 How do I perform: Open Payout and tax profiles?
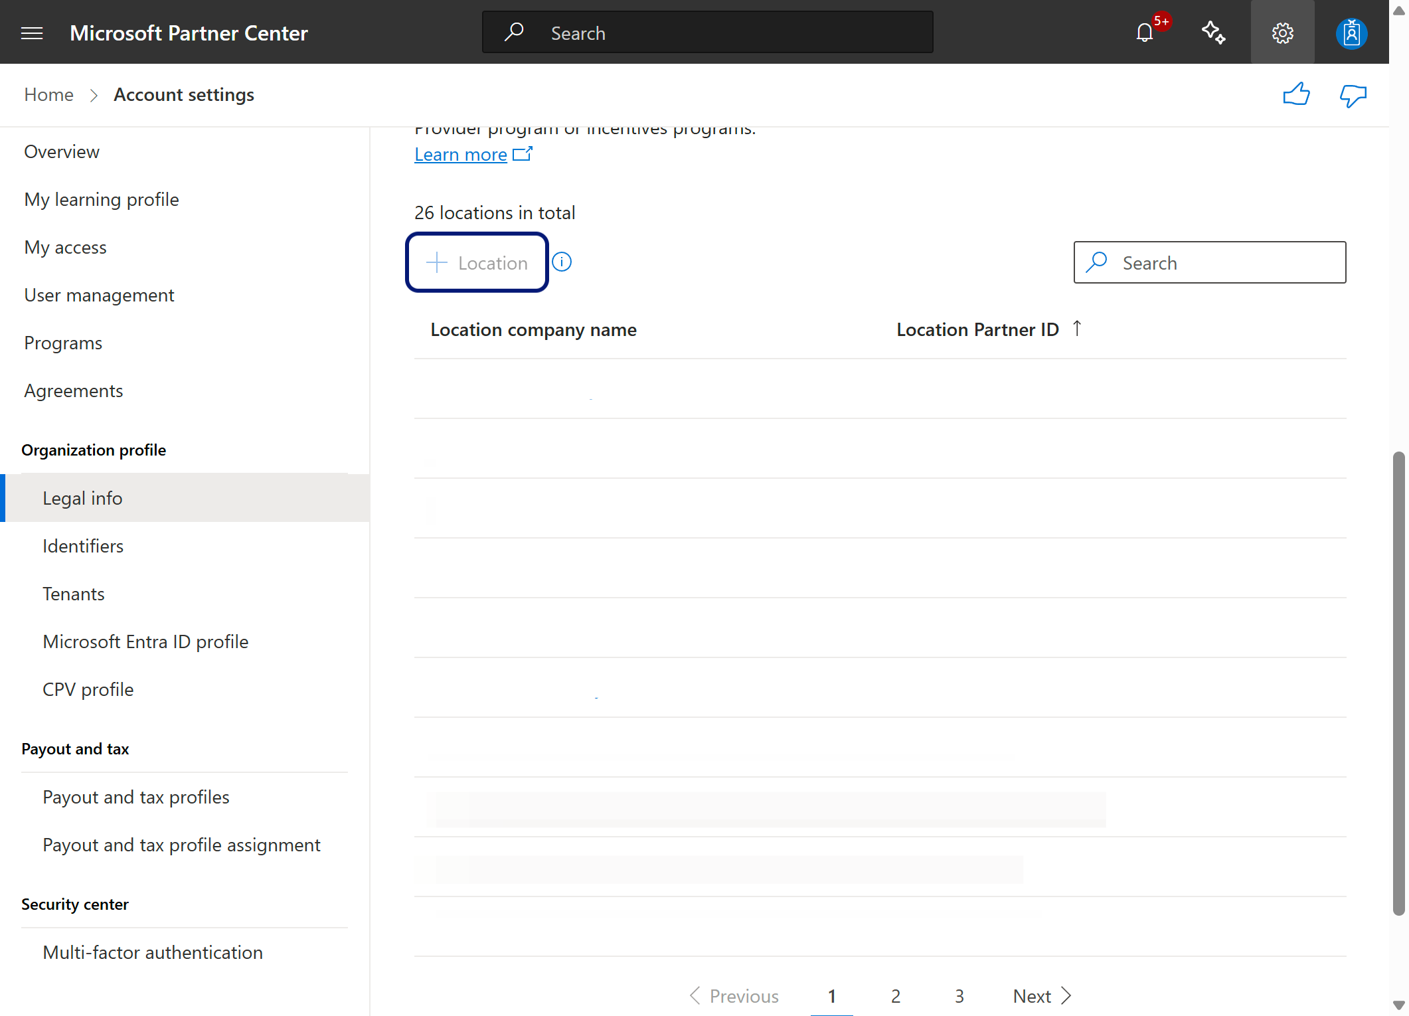[x=135, y=797]
